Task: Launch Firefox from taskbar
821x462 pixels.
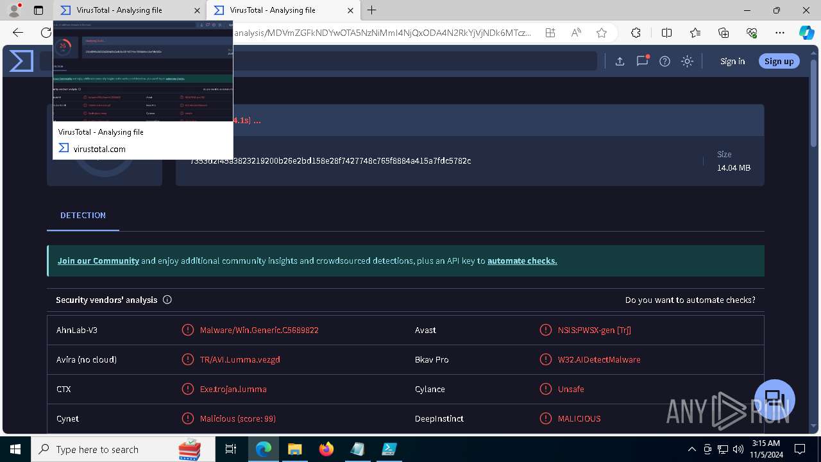Action: click(x=326, y=449)
